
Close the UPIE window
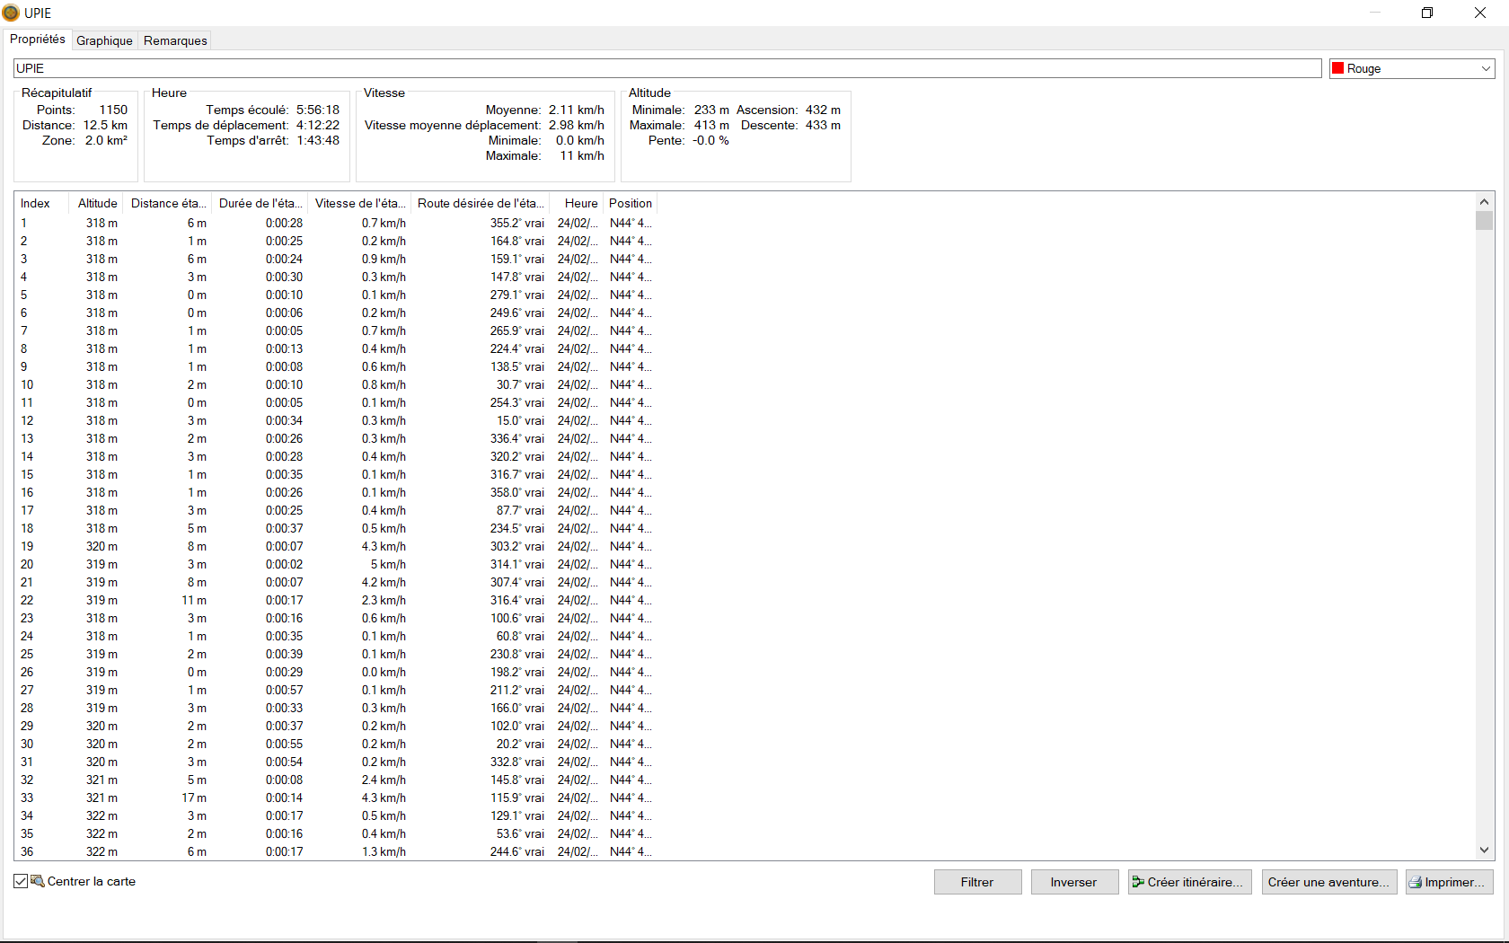1480,13
